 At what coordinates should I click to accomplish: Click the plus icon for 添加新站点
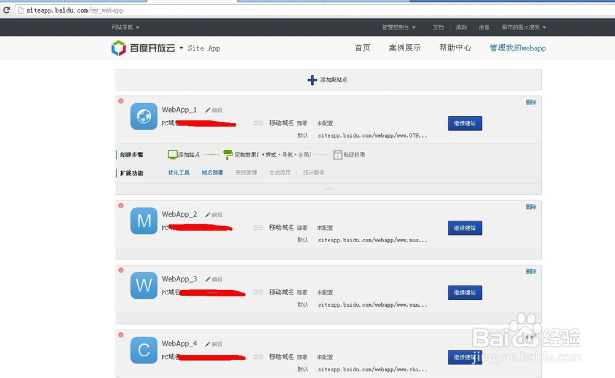click(x=312, y=80)
